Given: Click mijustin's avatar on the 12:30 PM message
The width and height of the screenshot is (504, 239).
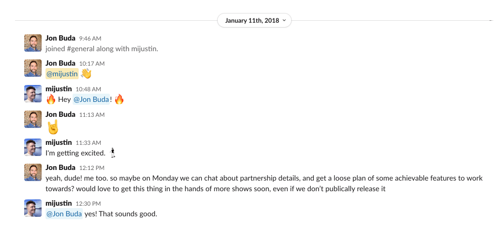Looking at the screenshot, I should 32,208.
